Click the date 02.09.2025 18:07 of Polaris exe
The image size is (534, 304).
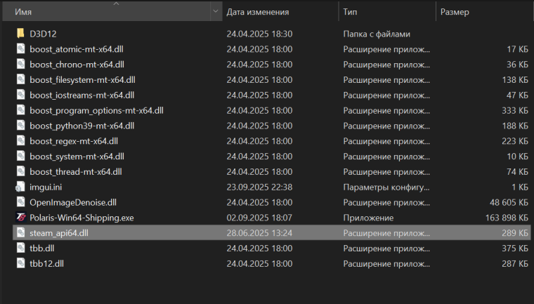click(x=259, y=218)
